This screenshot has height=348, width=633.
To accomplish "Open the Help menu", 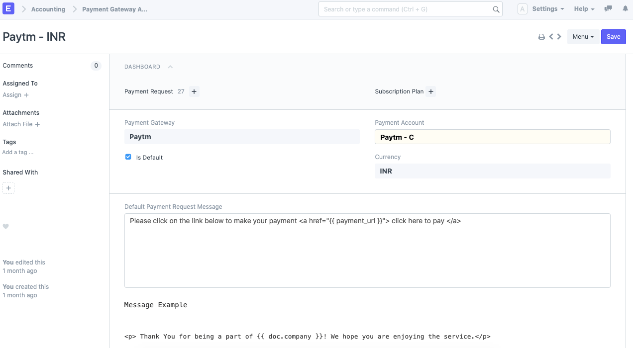I will click(583, 9).
